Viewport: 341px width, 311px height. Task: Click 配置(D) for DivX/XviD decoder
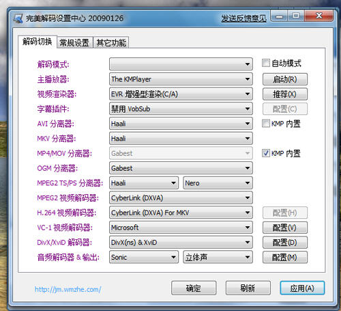(x=285, y=243)
